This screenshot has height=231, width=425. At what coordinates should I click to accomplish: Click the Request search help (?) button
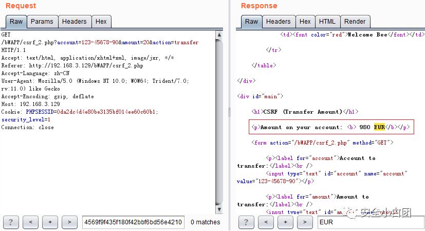coord(11,222)
